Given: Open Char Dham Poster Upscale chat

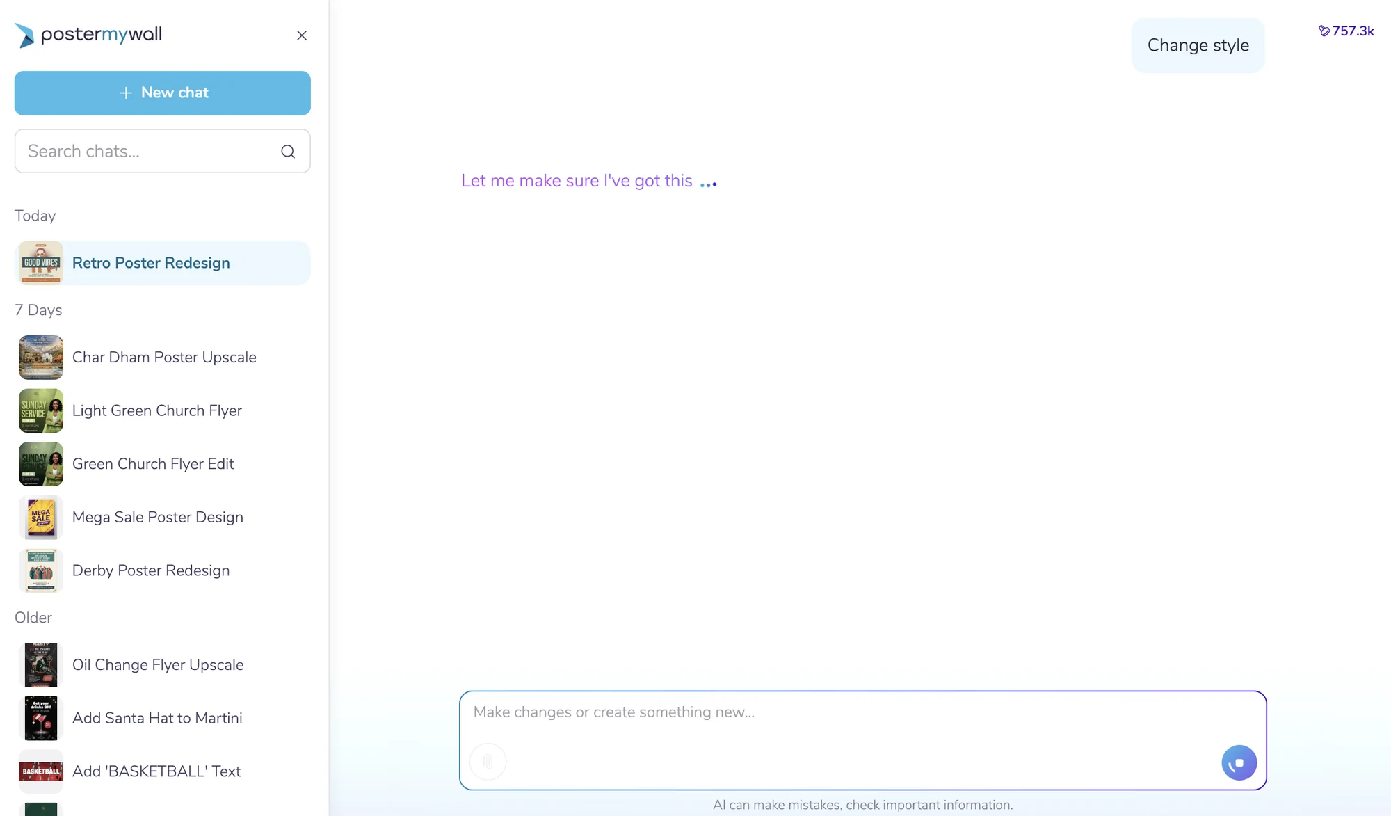Looking at the screenshot, I should (x=163, y=358).
